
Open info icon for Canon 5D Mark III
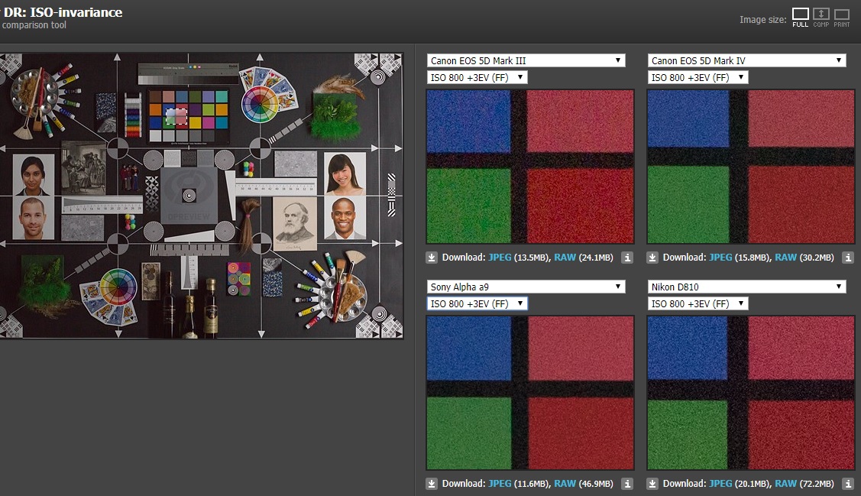[x=627, y=258]
